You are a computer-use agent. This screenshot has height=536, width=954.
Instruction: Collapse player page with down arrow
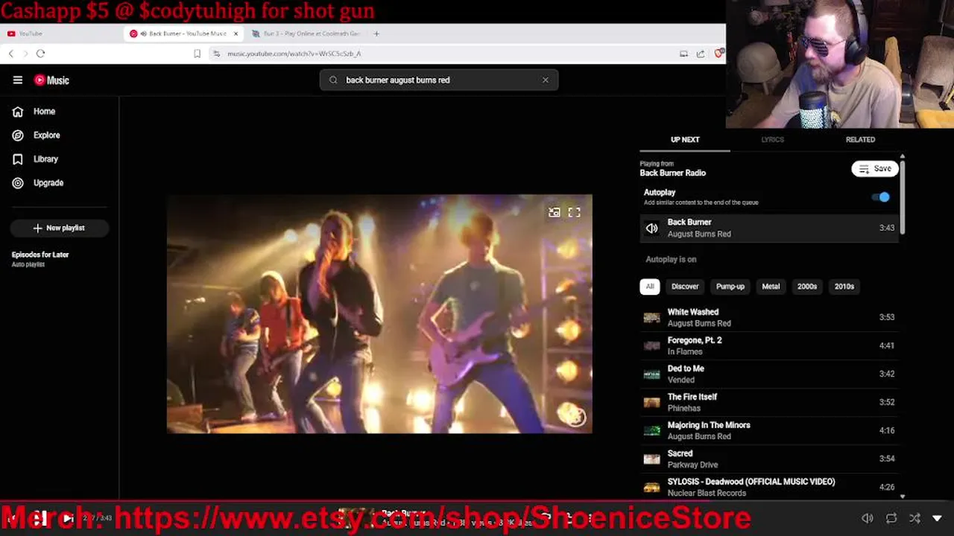point(938,518)
